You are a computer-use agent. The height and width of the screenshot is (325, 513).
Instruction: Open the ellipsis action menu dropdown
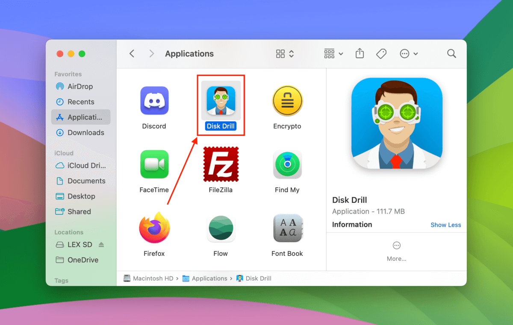(409, 53)
